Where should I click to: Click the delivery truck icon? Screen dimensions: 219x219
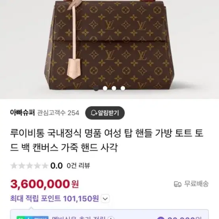pyautogui.click(x=177, y=184)
